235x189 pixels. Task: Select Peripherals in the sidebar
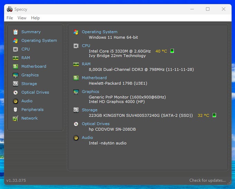tap(32, 110)
